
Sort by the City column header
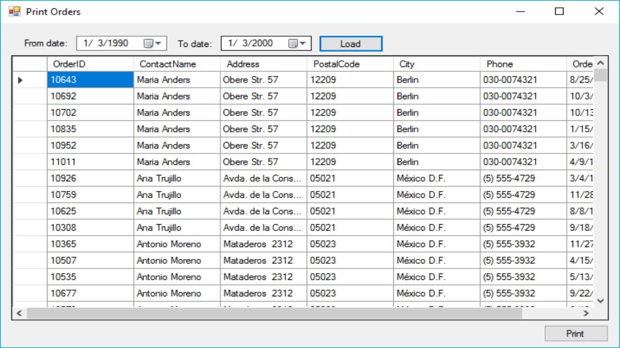(437, 64)
